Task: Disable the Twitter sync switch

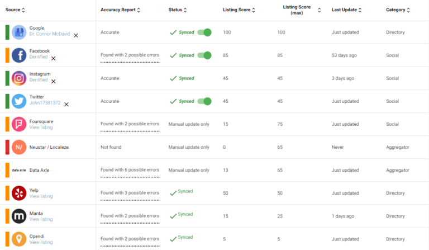Action: point(204,101)
